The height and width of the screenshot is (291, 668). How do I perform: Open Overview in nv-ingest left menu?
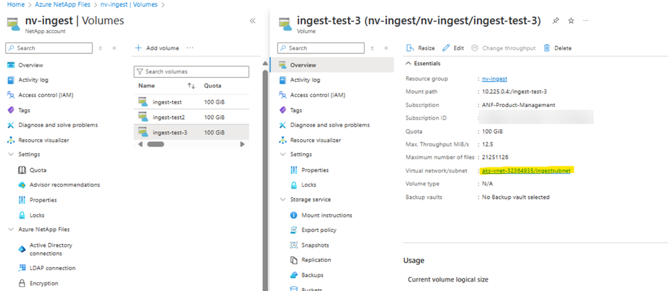tap(30, 65)
